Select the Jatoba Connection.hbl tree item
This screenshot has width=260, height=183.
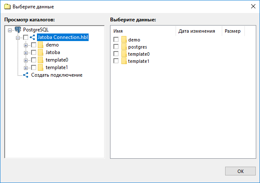(63, 37)
